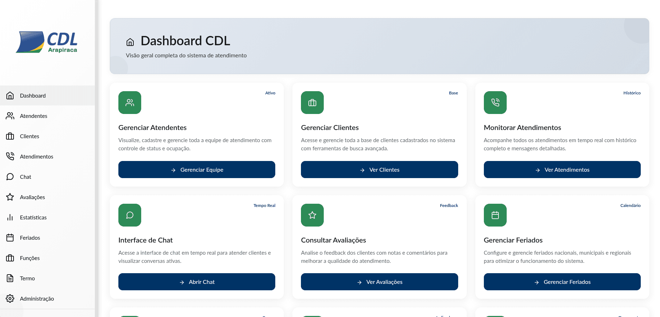660x317 pixels.
Task: Open the Termo sidebar label
Action: click(27, 278)
